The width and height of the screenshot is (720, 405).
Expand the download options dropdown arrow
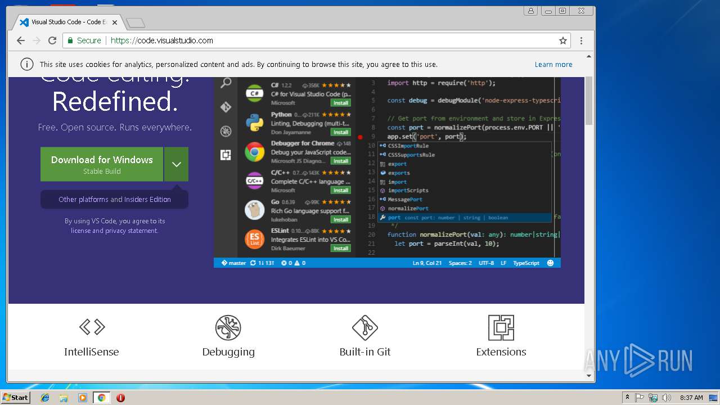[176, 164]
